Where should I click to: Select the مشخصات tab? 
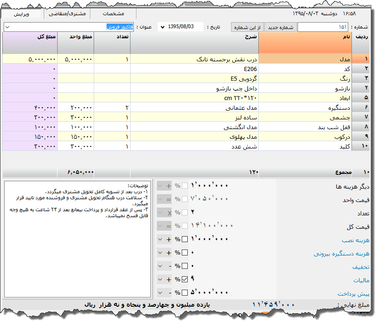(x=113, y=14)
